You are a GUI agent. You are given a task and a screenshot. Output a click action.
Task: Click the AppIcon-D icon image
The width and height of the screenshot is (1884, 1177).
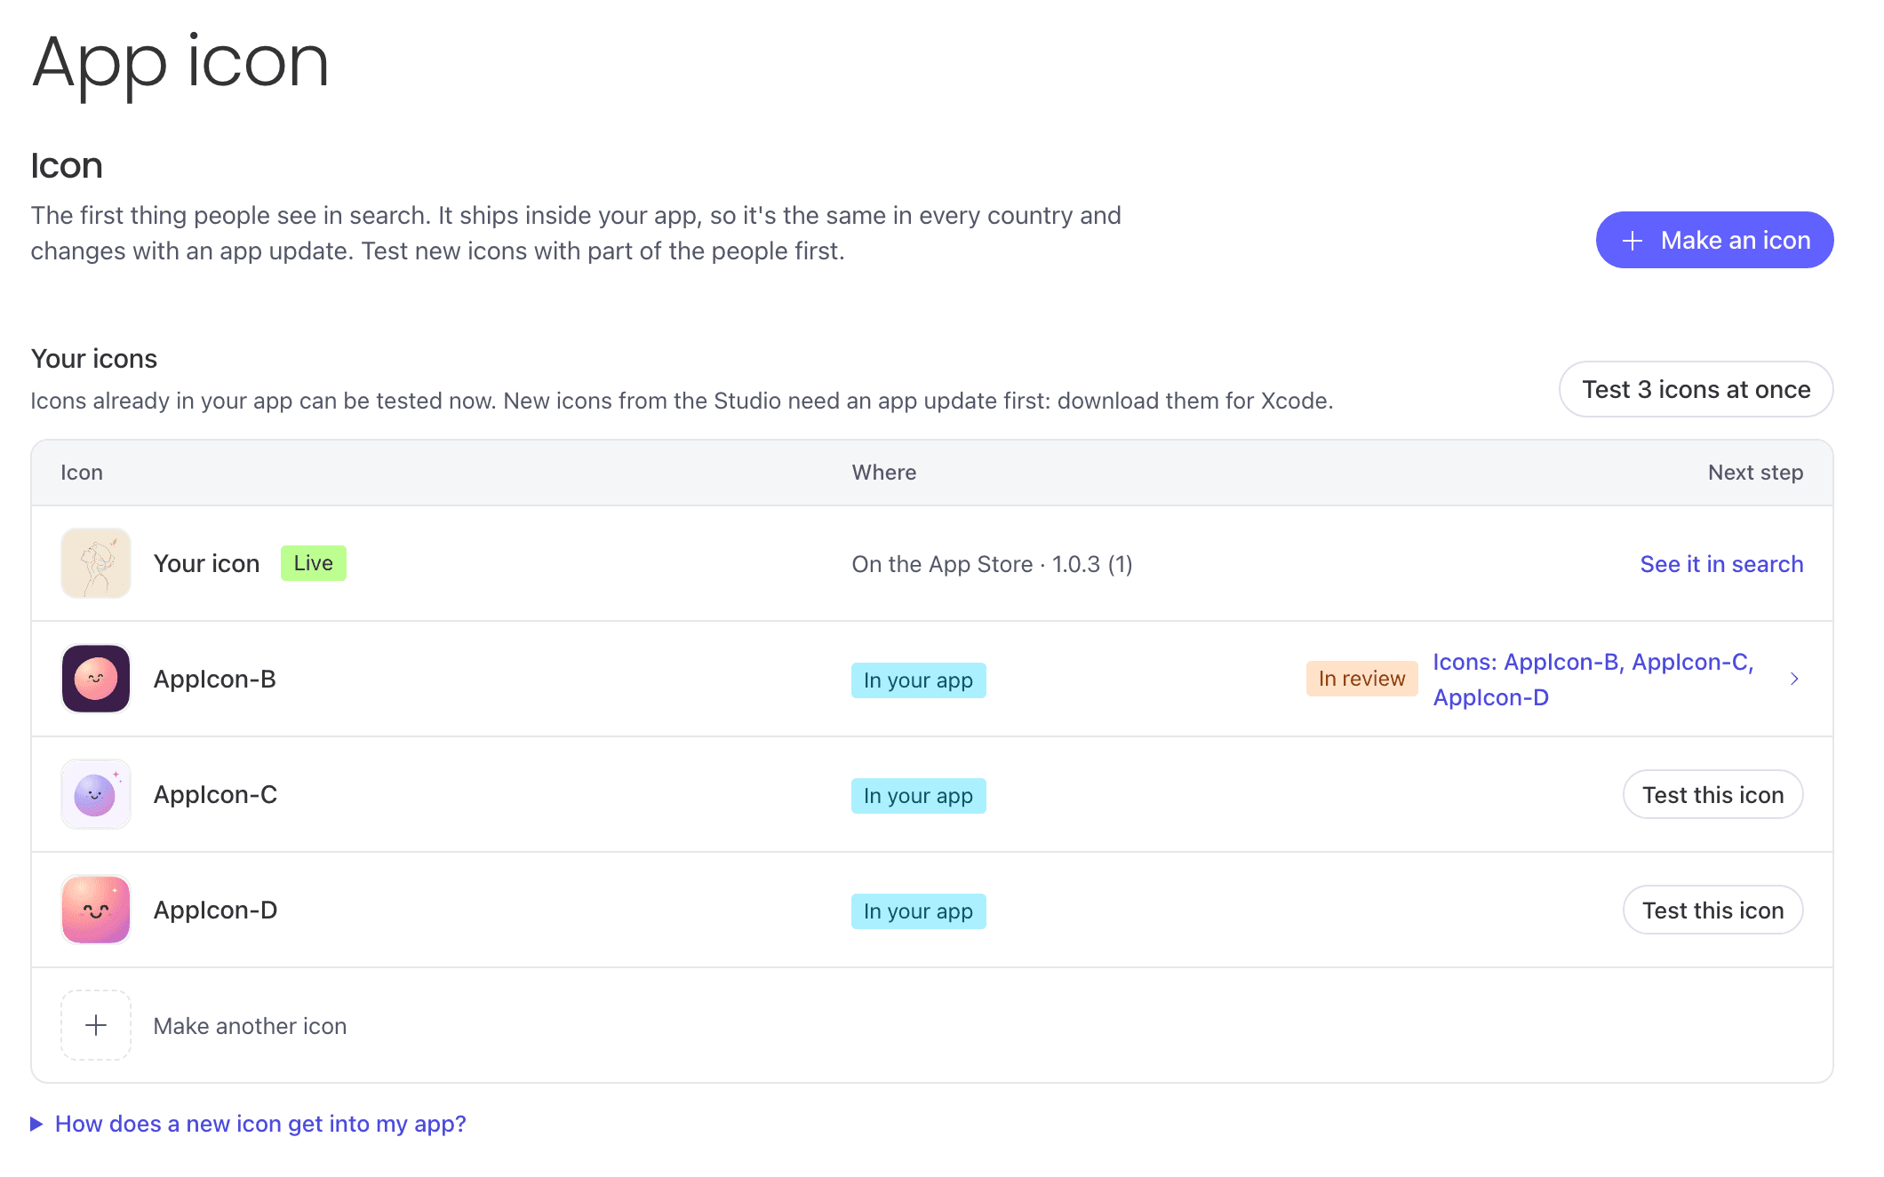[x=96, y=910]
